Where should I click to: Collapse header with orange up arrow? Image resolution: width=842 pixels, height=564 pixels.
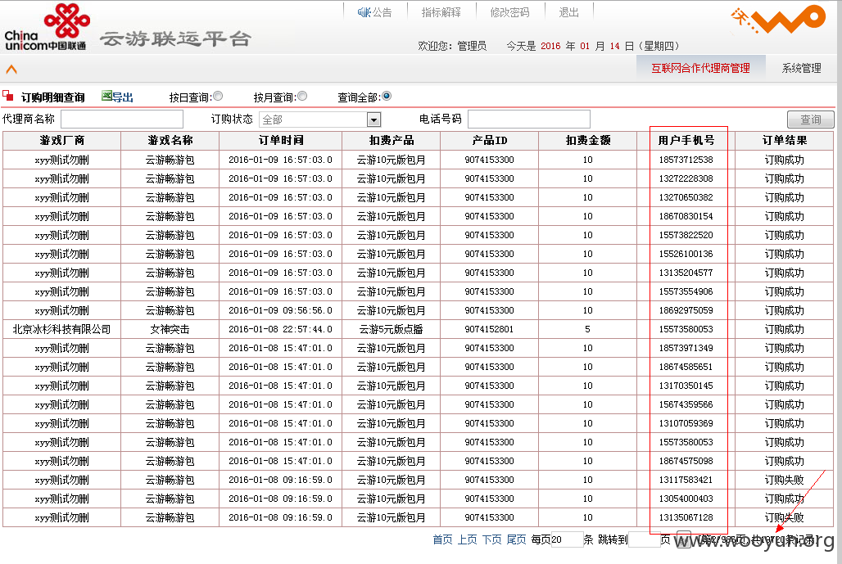11,70
